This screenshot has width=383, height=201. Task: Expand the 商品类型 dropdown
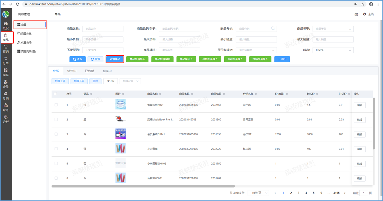pos(333,29)
